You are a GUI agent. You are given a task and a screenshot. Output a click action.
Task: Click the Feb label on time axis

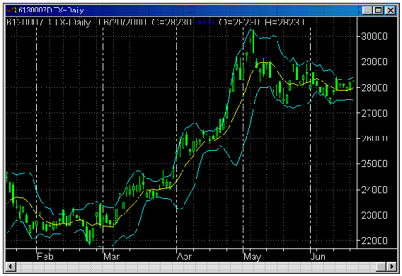click(x=45, y=256)
